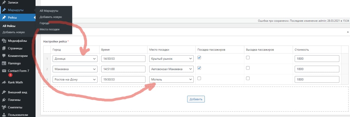
Task: Open boarding place dropdown Автовокзал Макеевка
Action: pos(171,69)
